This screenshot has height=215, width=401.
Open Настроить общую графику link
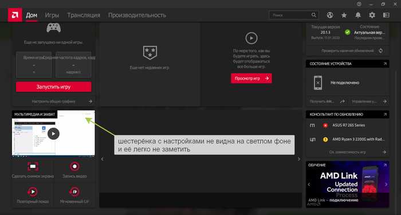click(54, 101)
